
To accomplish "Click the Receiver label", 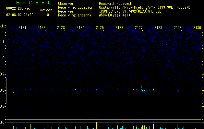I will pyautogui.click(x=66, y=11).
